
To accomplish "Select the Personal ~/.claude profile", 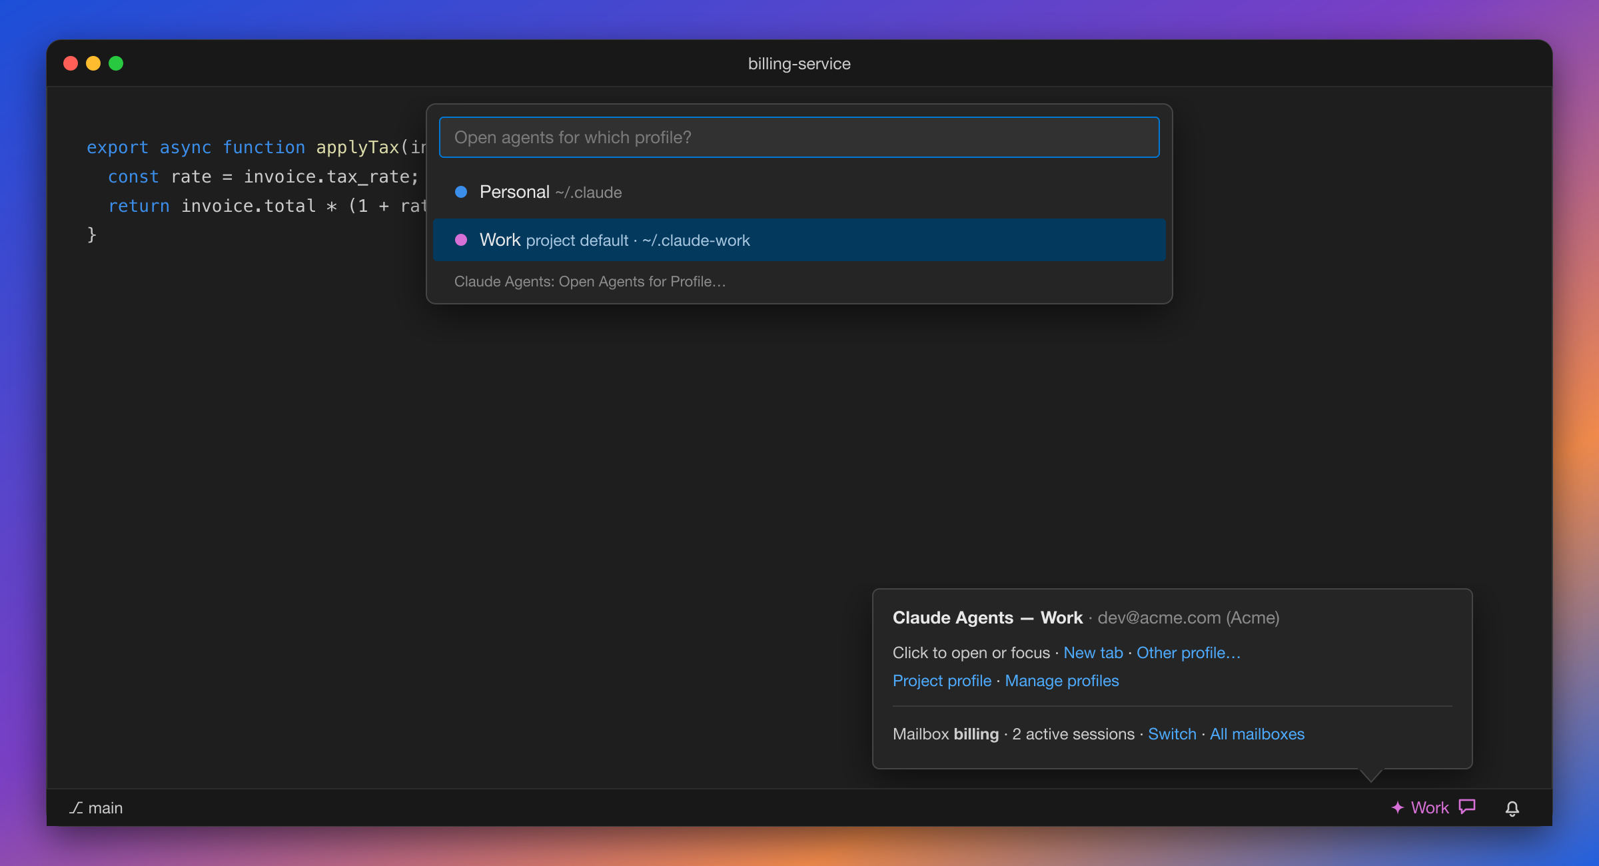I will point(799,192).
